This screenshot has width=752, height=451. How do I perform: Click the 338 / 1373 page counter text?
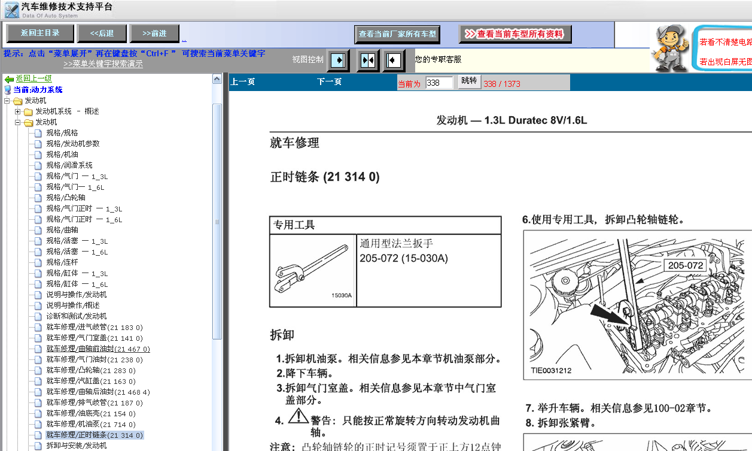coord(501,84)
